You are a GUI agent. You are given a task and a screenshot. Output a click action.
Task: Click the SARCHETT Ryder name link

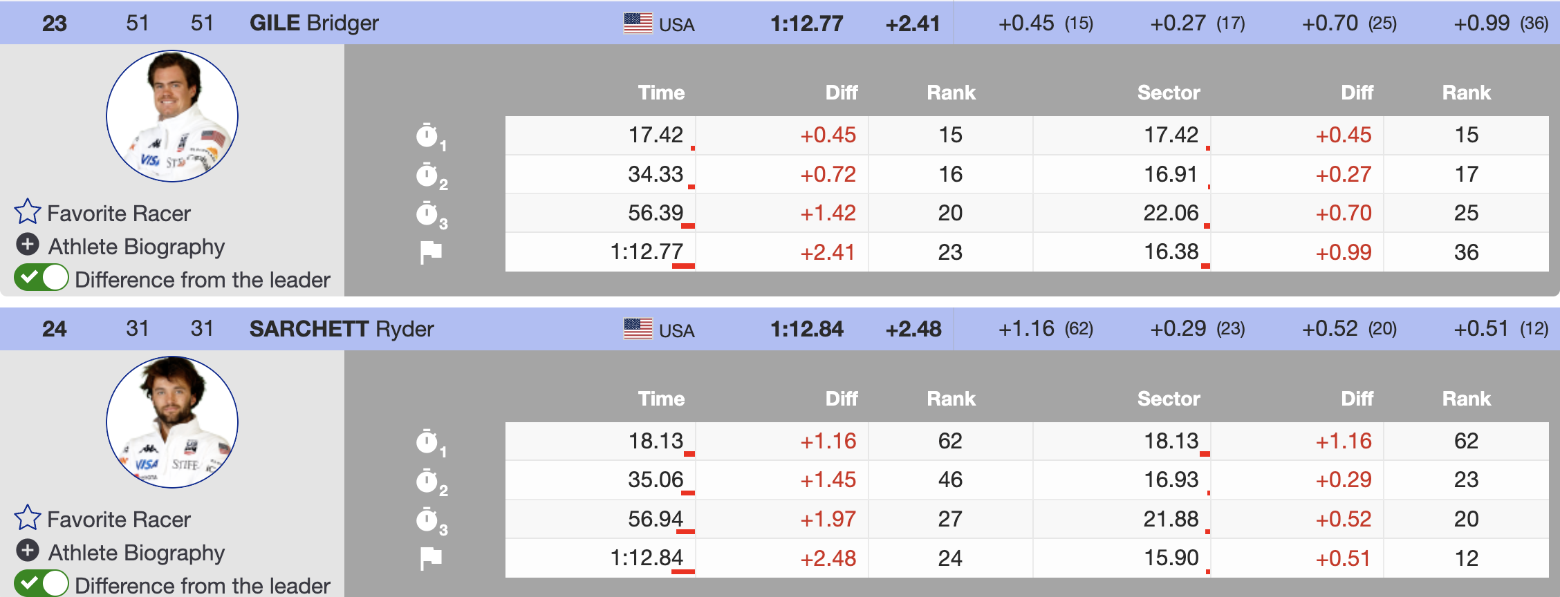pyautogui.click(x=342, y=329)
